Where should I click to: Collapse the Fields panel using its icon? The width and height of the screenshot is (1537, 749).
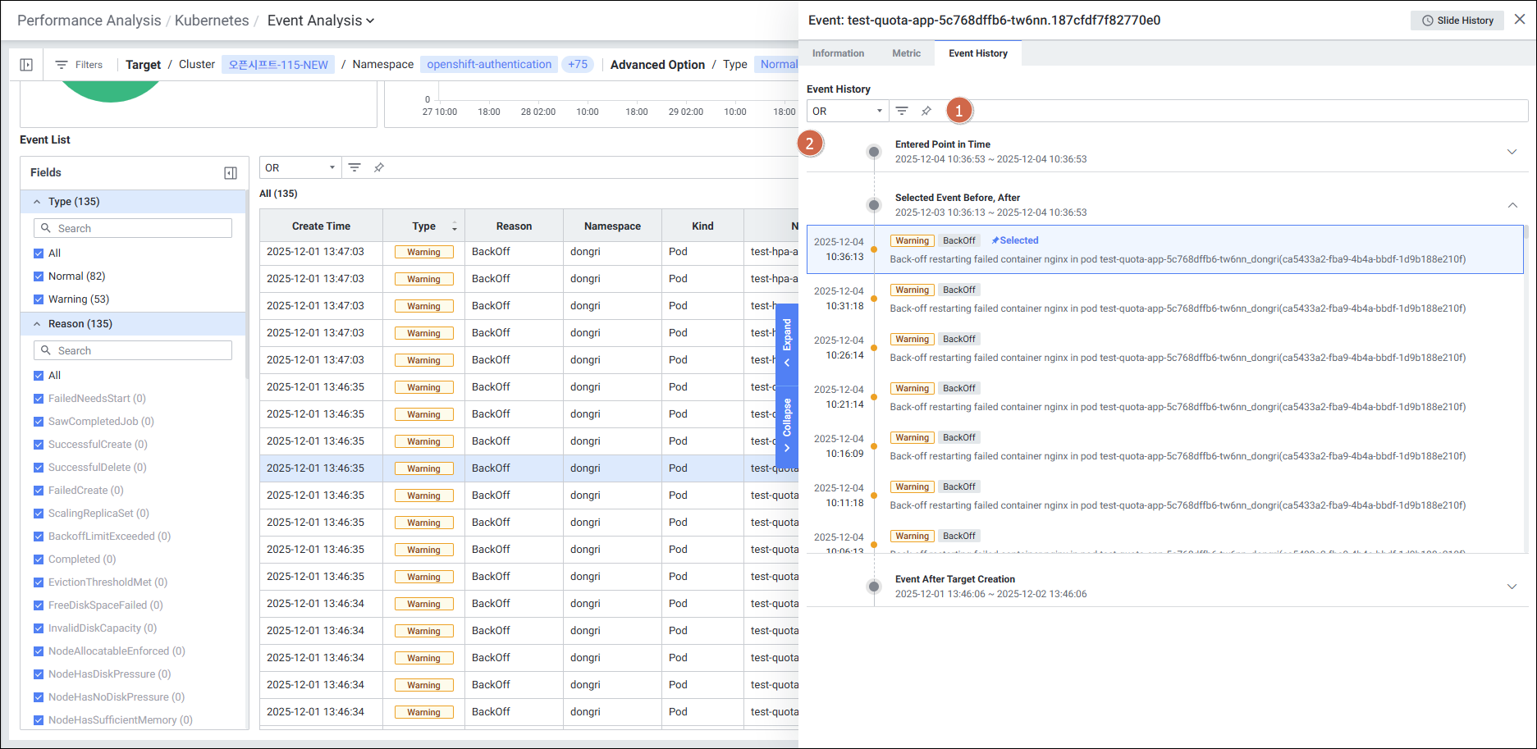point(231,173)
